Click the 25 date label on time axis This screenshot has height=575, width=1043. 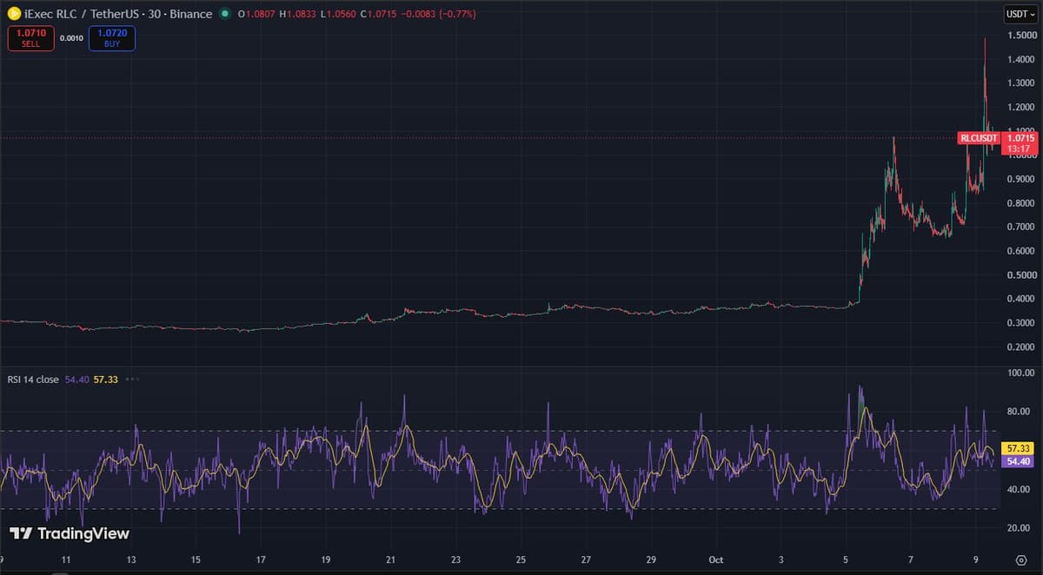coord(521,559)
